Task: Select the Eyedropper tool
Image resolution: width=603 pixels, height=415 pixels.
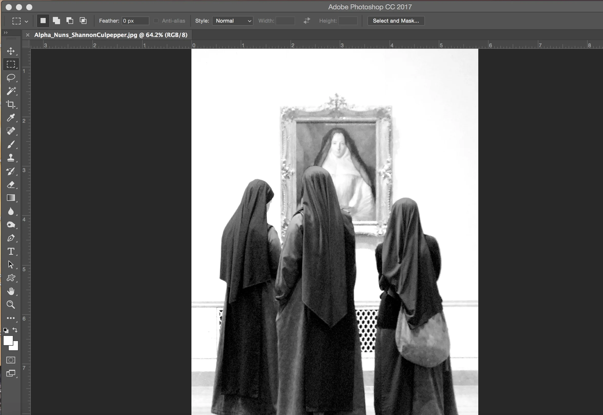Action: pyautogui.click(x=11, y=118)
